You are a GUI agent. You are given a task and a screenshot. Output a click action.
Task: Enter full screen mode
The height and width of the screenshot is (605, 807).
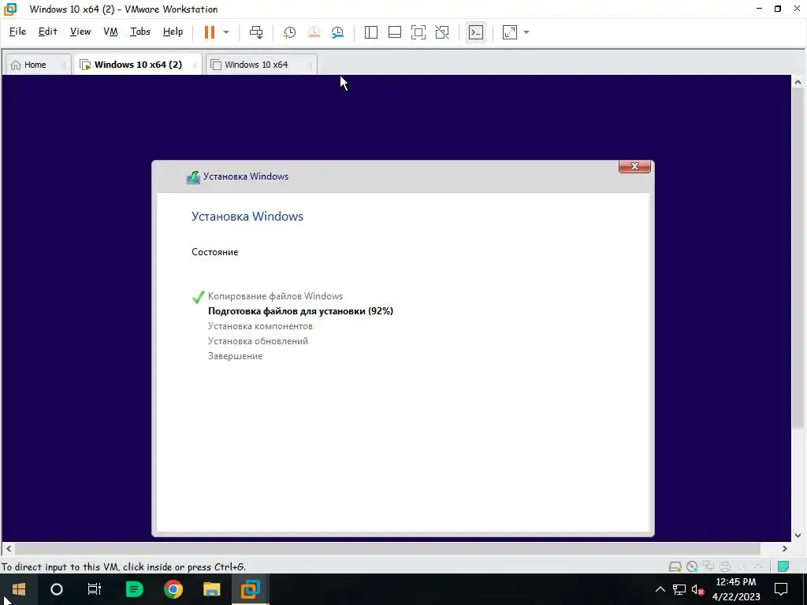pyautogui.click(x=418, y=32)
